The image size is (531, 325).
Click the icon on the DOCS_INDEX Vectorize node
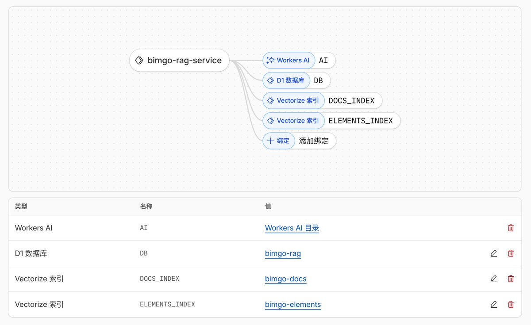(270, 100)
